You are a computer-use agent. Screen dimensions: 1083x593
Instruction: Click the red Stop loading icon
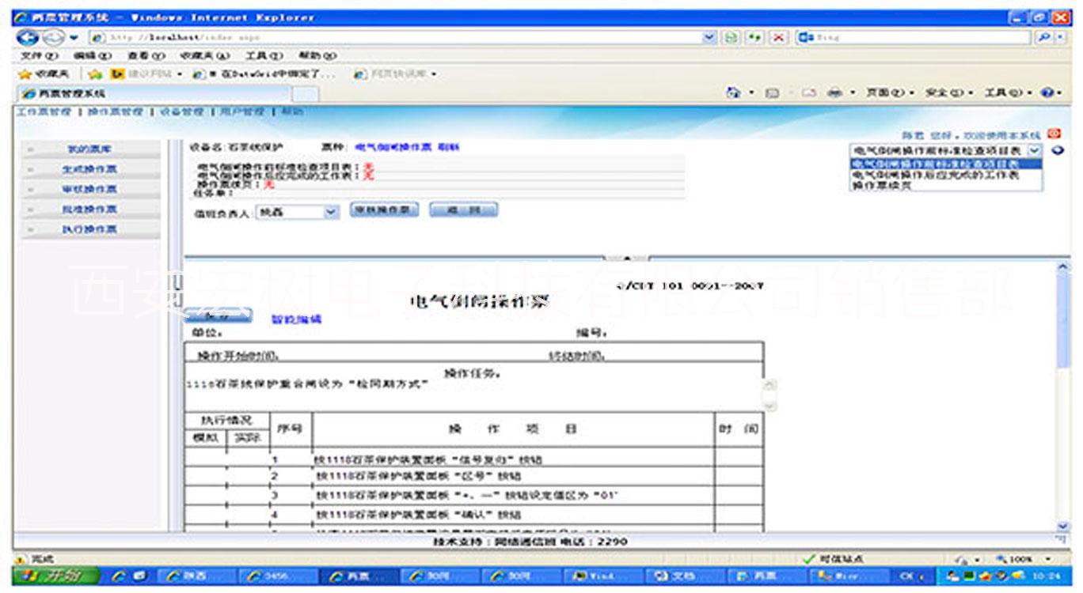pos(779,37)
